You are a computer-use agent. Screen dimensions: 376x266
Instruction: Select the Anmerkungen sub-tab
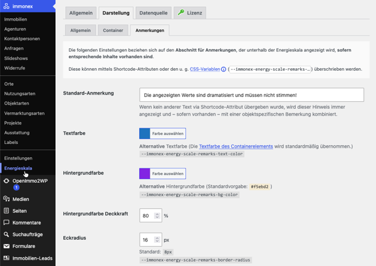(150, 31)
